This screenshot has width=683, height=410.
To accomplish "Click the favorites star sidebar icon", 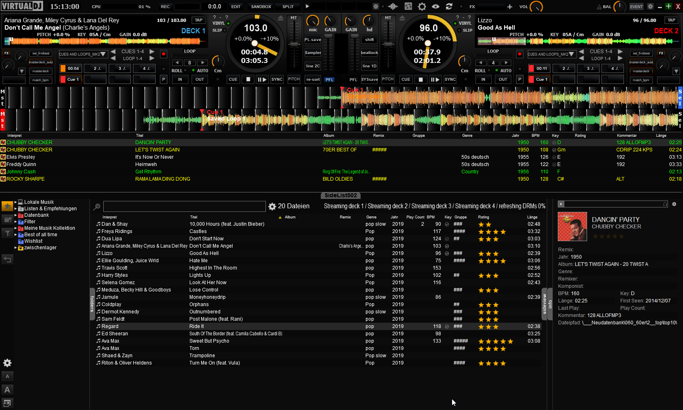I will [x=7, y=206].
